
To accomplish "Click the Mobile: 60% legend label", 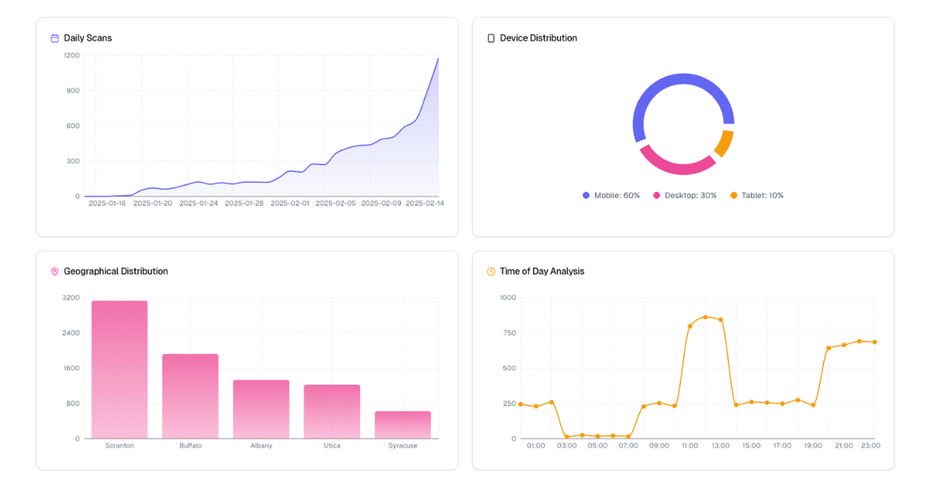I will pyautogui.click(x=617, y=196).
